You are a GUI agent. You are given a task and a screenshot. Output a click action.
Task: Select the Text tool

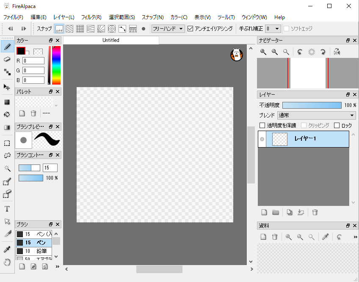(x=7, y=208)
